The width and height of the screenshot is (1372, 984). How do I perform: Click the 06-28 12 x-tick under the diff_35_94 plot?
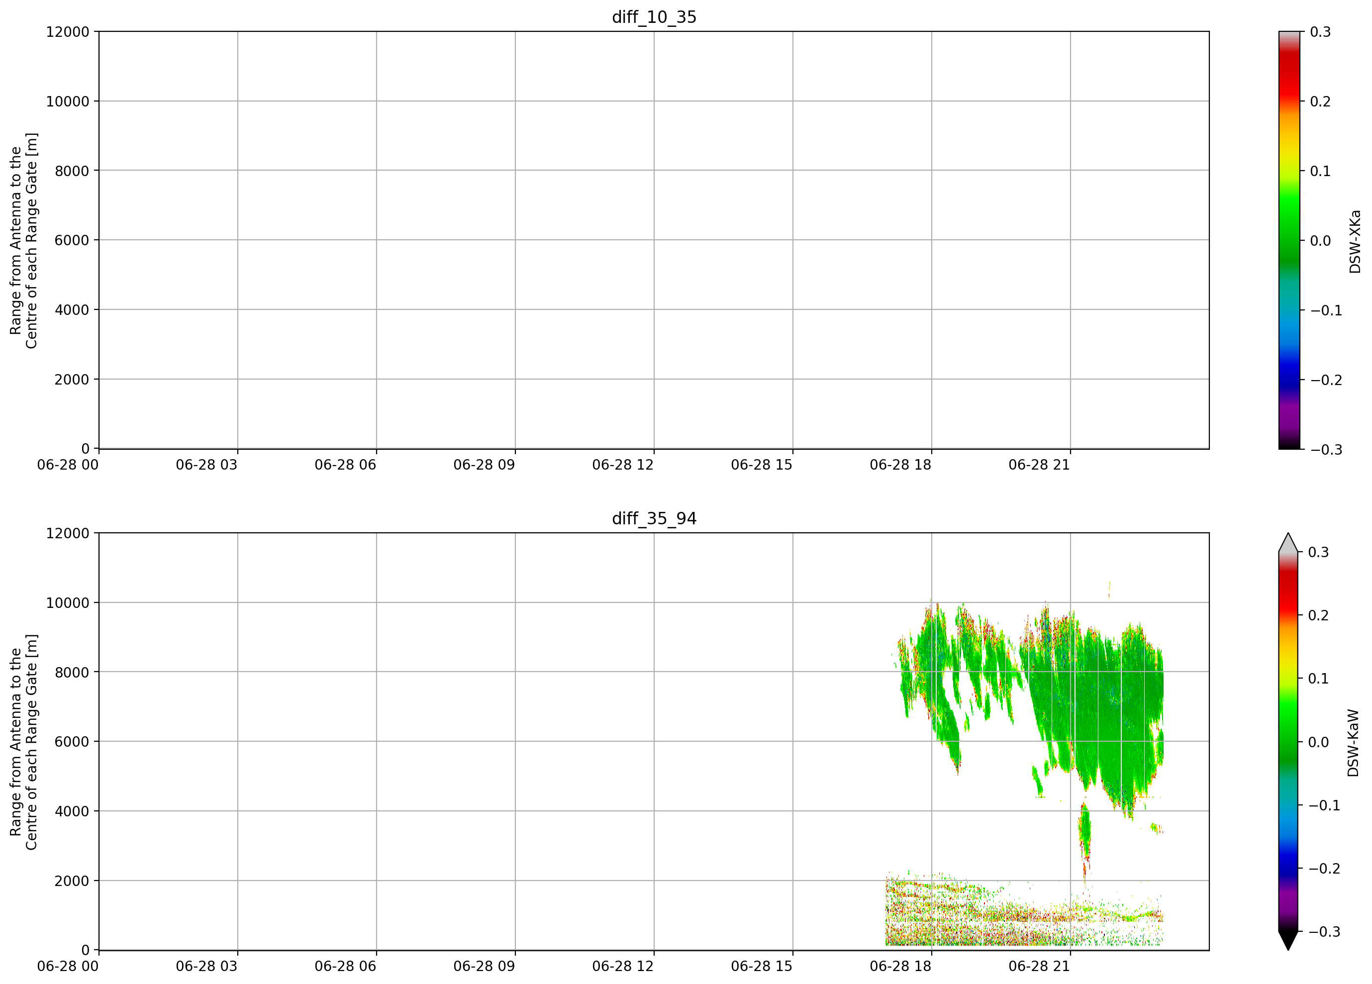tap(623, 967)
